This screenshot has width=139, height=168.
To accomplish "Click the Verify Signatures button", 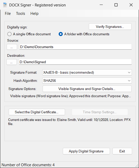I will [x=110, y=27].
